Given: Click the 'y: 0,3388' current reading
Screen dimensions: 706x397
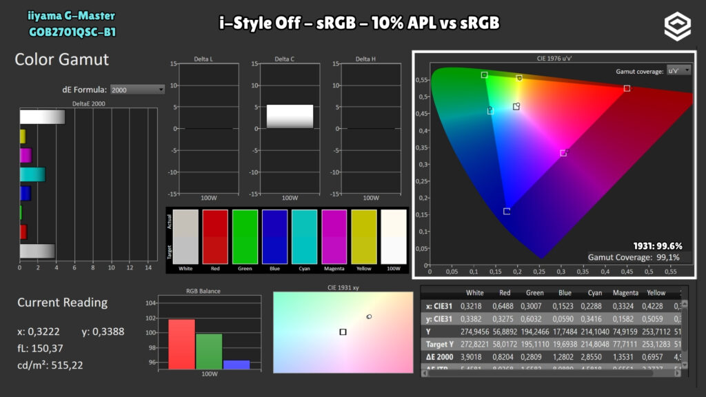Looking at the screenshot, I should coord(103,332).
